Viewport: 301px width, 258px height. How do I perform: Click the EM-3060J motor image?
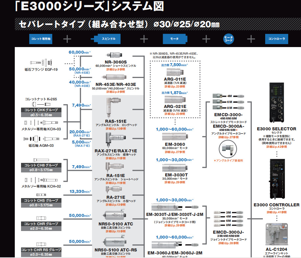(x=175, y=245)
